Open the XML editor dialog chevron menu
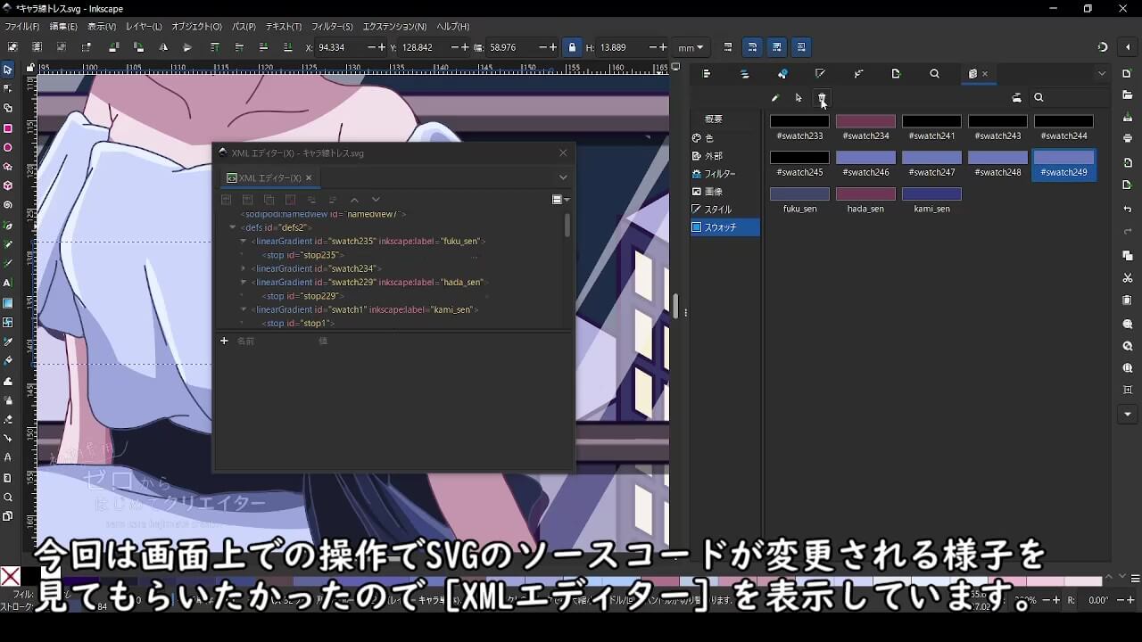This screenshot has height=642, width=1142. (x=563, y=177)
